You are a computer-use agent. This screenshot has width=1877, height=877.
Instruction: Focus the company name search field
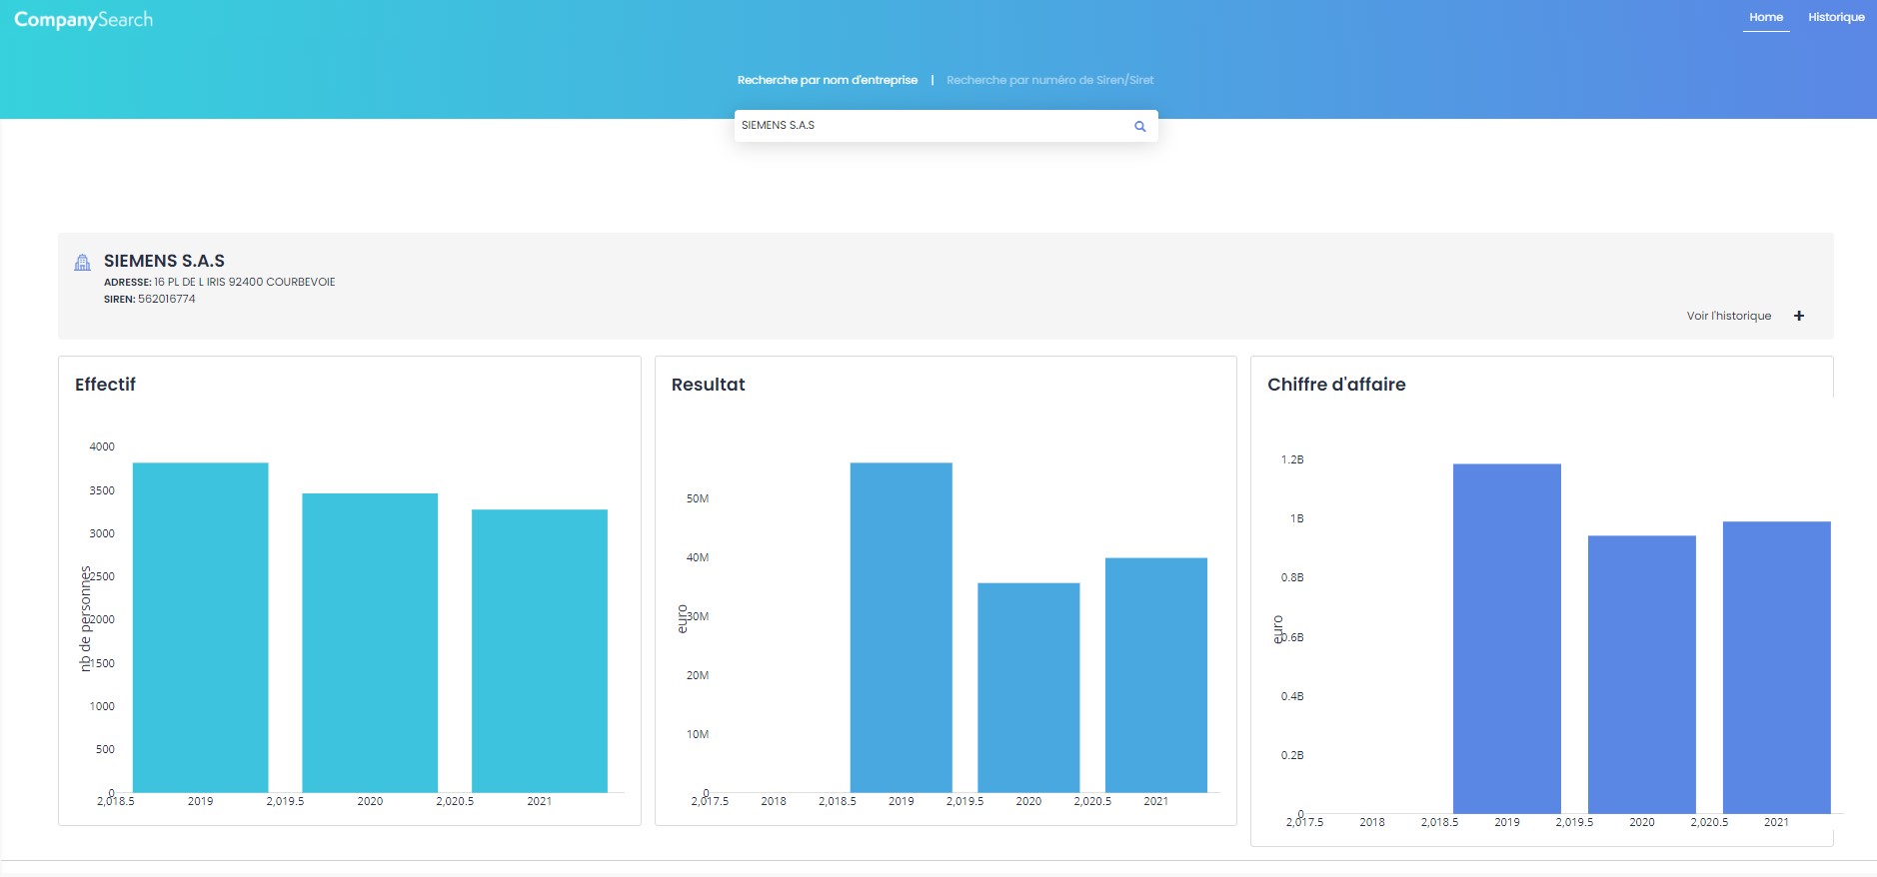(930, 126)
